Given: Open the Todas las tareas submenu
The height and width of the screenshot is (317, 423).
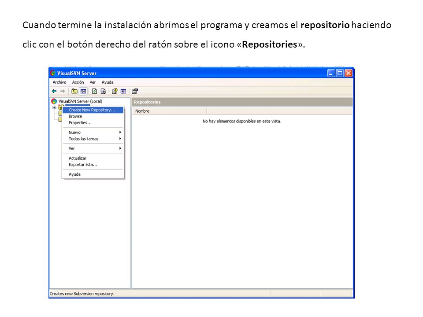Looking at the screenshot, I should 93,139.
